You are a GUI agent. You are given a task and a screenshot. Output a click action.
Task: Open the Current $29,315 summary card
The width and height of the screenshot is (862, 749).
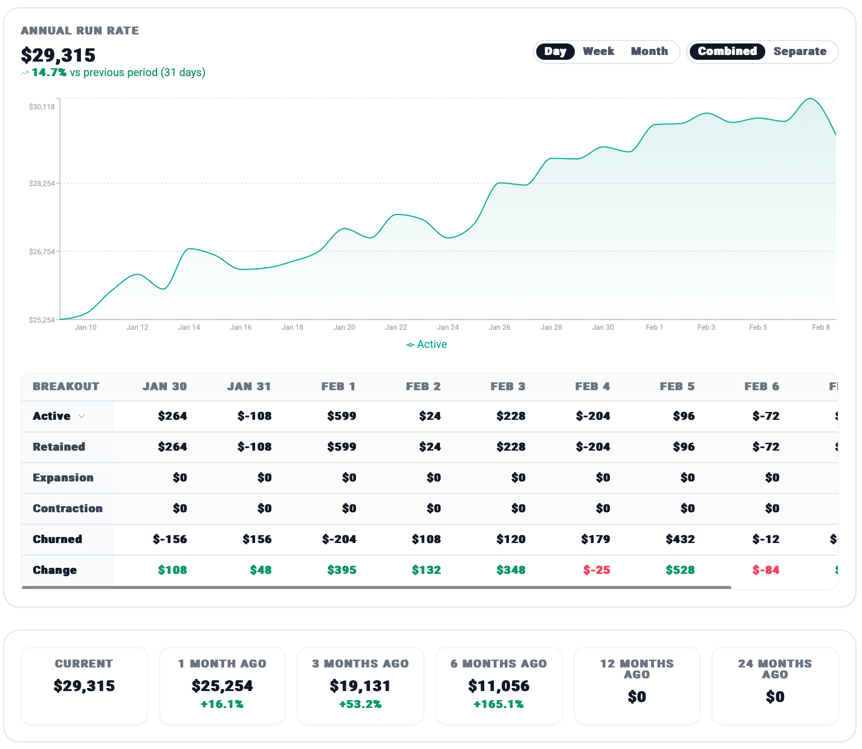click(84, 686)
